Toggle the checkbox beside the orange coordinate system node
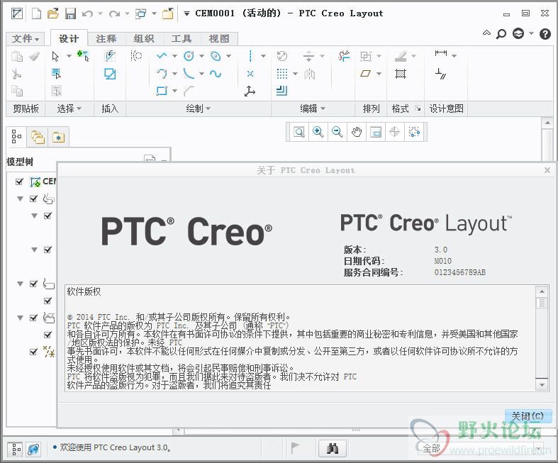The height and width of the screenshot is (463, 558). [x=33, y=352]
